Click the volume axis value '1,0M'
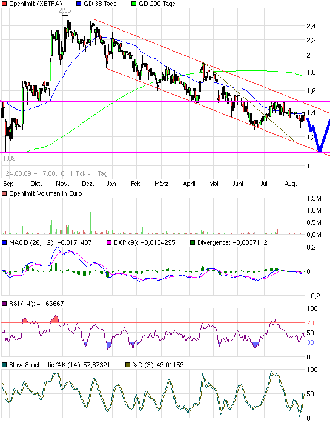 pos(314,210)
